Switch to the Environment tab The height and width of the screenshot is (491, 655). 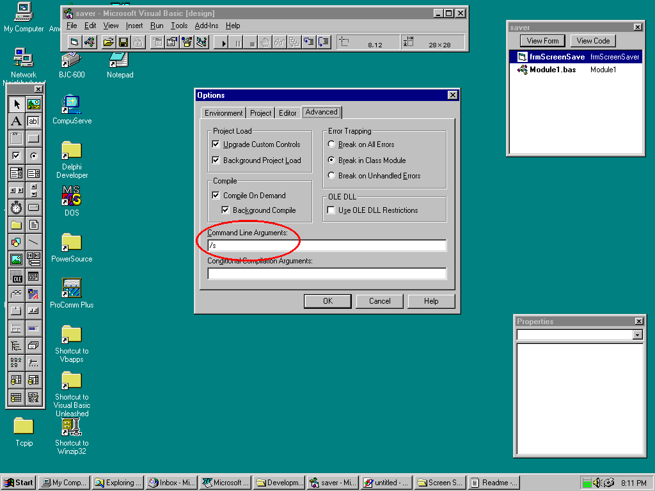224,113
